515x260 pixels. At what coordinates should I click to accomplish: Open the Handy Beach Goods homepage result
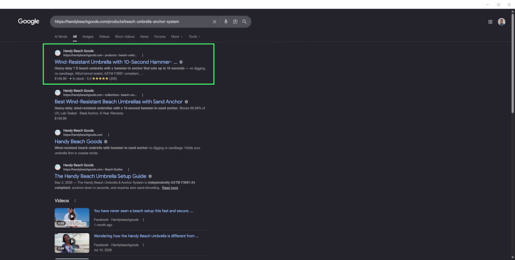point(78,141)
